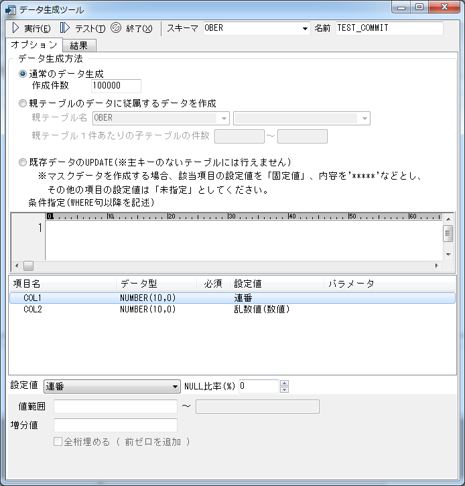This screenshot has width=465, height=486.
Task: Switch to the オプション tab
Action: point(34,45)
